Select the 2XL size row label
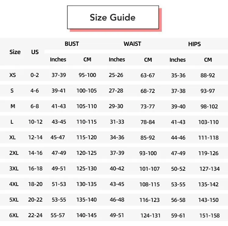Image resolution: width=228 pixels, height=226 pixels. coord(14,153)
